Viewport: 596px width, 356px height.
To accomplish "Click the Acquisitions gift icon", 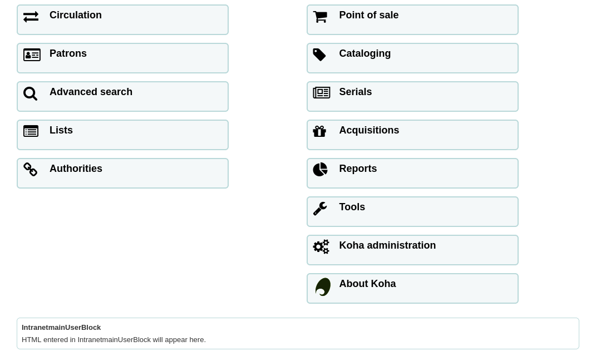I will [x=319, y=131].
